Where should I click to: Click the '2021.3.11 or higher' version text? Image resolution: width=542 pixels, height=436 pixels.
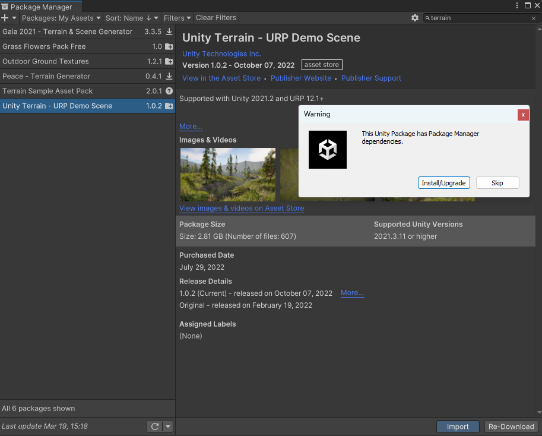(405, 236)
